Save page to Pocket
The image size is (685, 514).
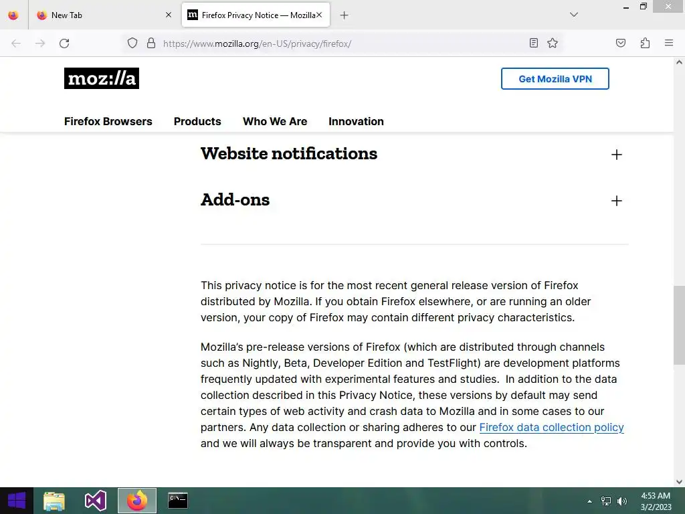621,44
